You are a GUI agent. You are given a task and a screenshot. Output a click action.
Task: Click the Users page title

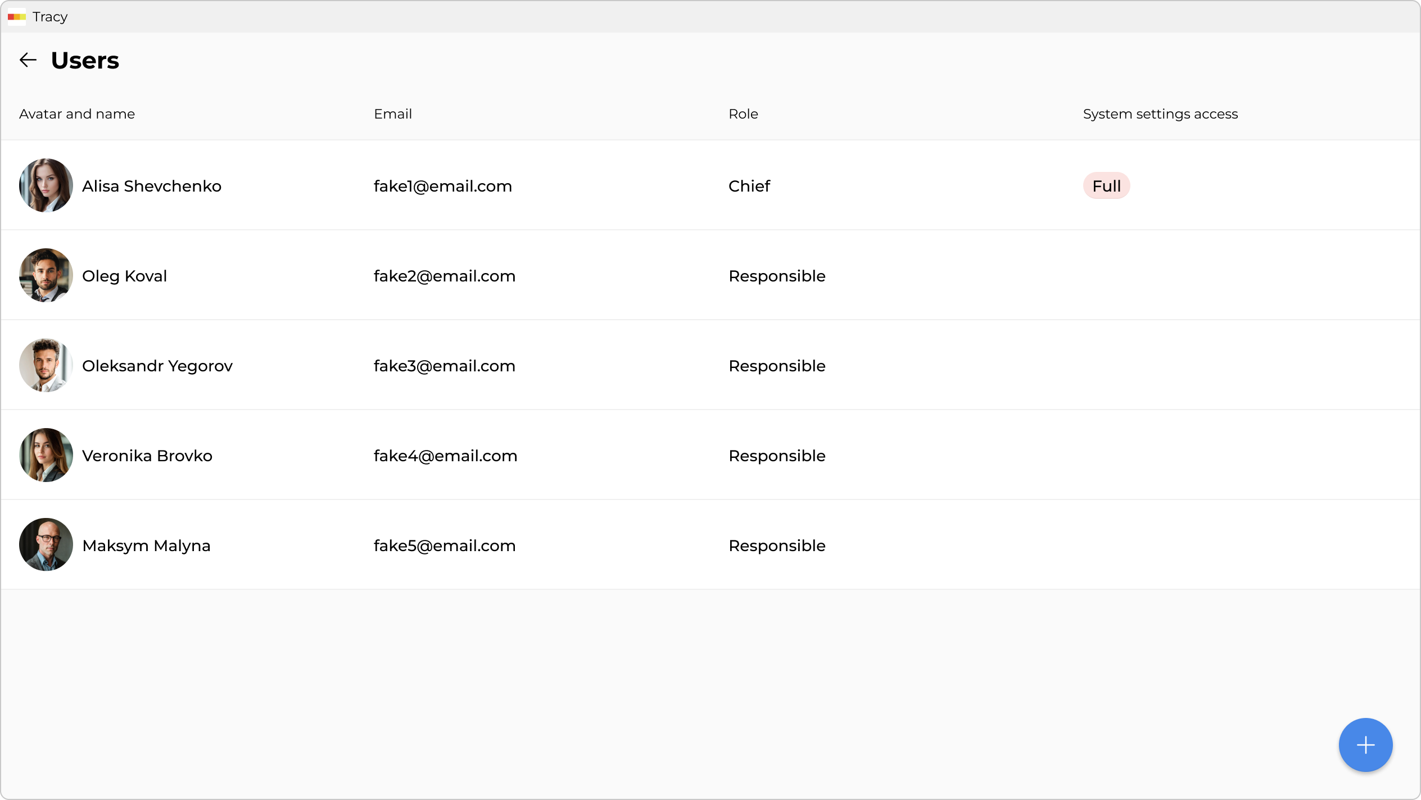(85, 61)
